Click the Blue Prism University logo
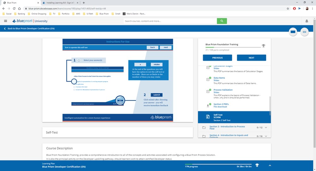Image resolution: width=316 pixels, height=171 pixels. (x=30, y=21)
